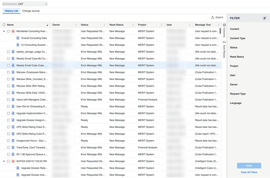Expand the Content Type filter section
The width and height of the screenshot is (270, 178).
[x=238, y=38]
